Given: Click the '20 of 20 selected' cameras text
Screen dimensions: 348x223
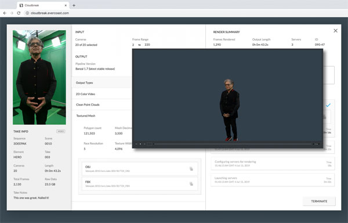Looking at the screenshot, I should [x=86, y=45].
